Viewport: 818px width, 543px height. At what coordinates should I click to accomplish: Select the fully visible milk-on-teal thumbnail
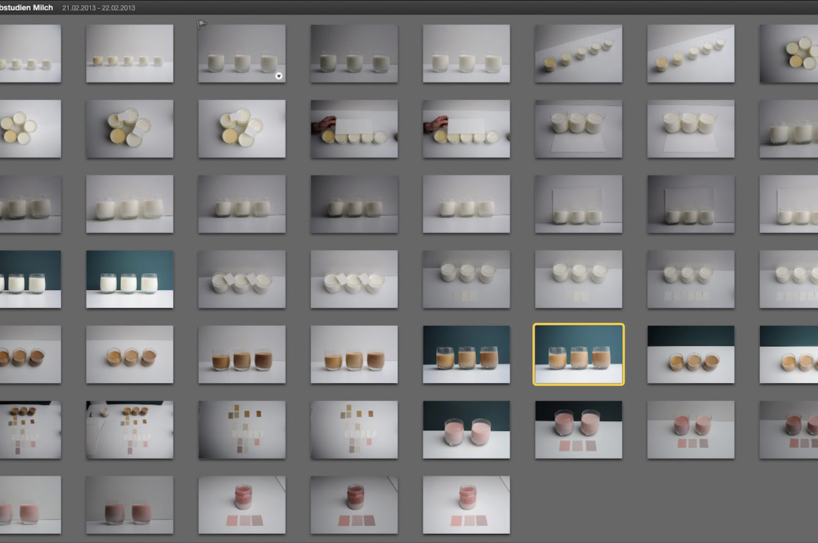[x=129, y=279]
